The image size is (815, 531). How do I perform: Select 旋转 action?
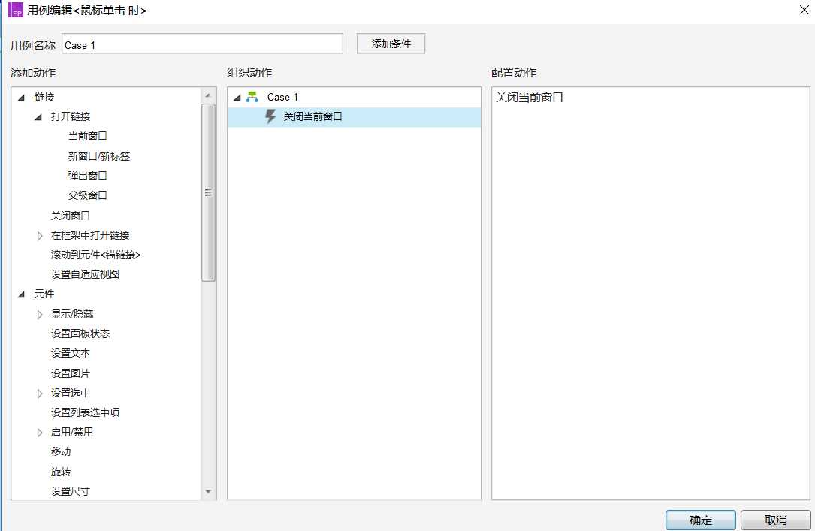pyautogui.click(x=60, y=472)
